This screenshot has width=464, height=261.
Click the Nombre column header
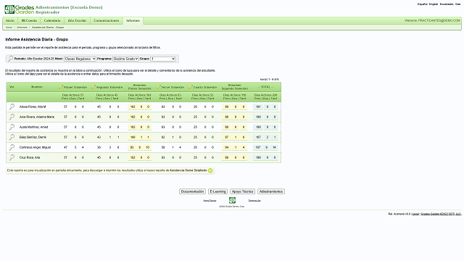click(x=37, y=87)
